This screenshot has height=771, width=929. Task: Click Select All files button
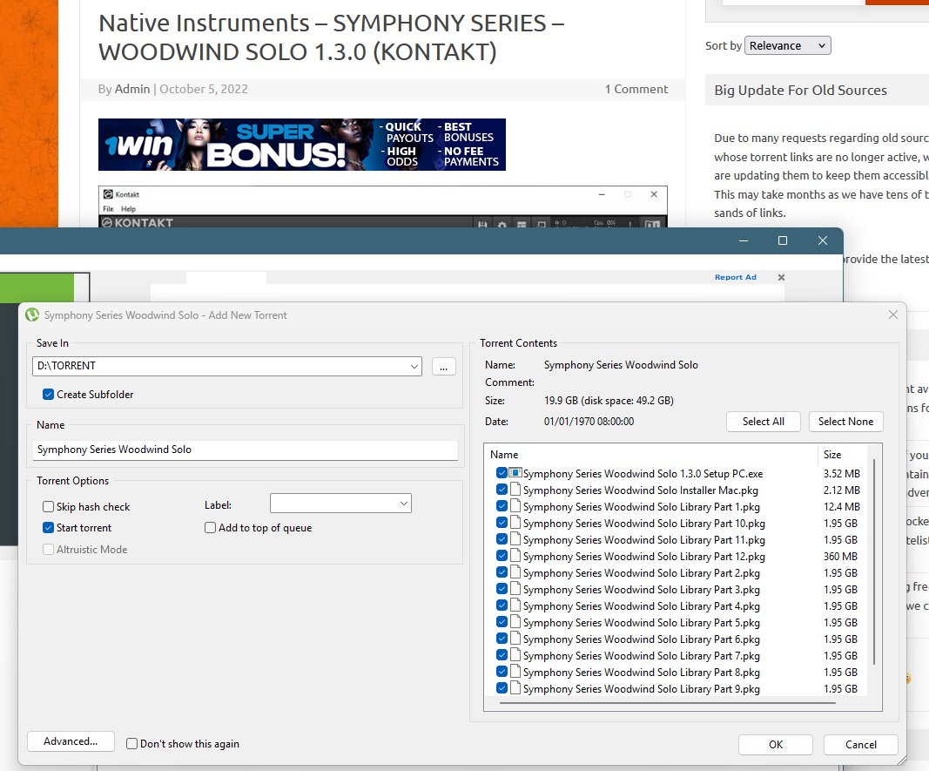[x=763, y=422]
